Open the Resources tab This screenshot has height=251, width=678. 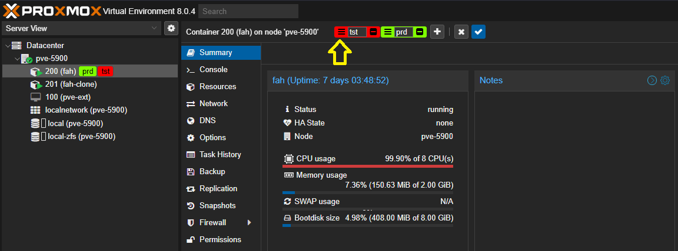click(x=221, y=87)
